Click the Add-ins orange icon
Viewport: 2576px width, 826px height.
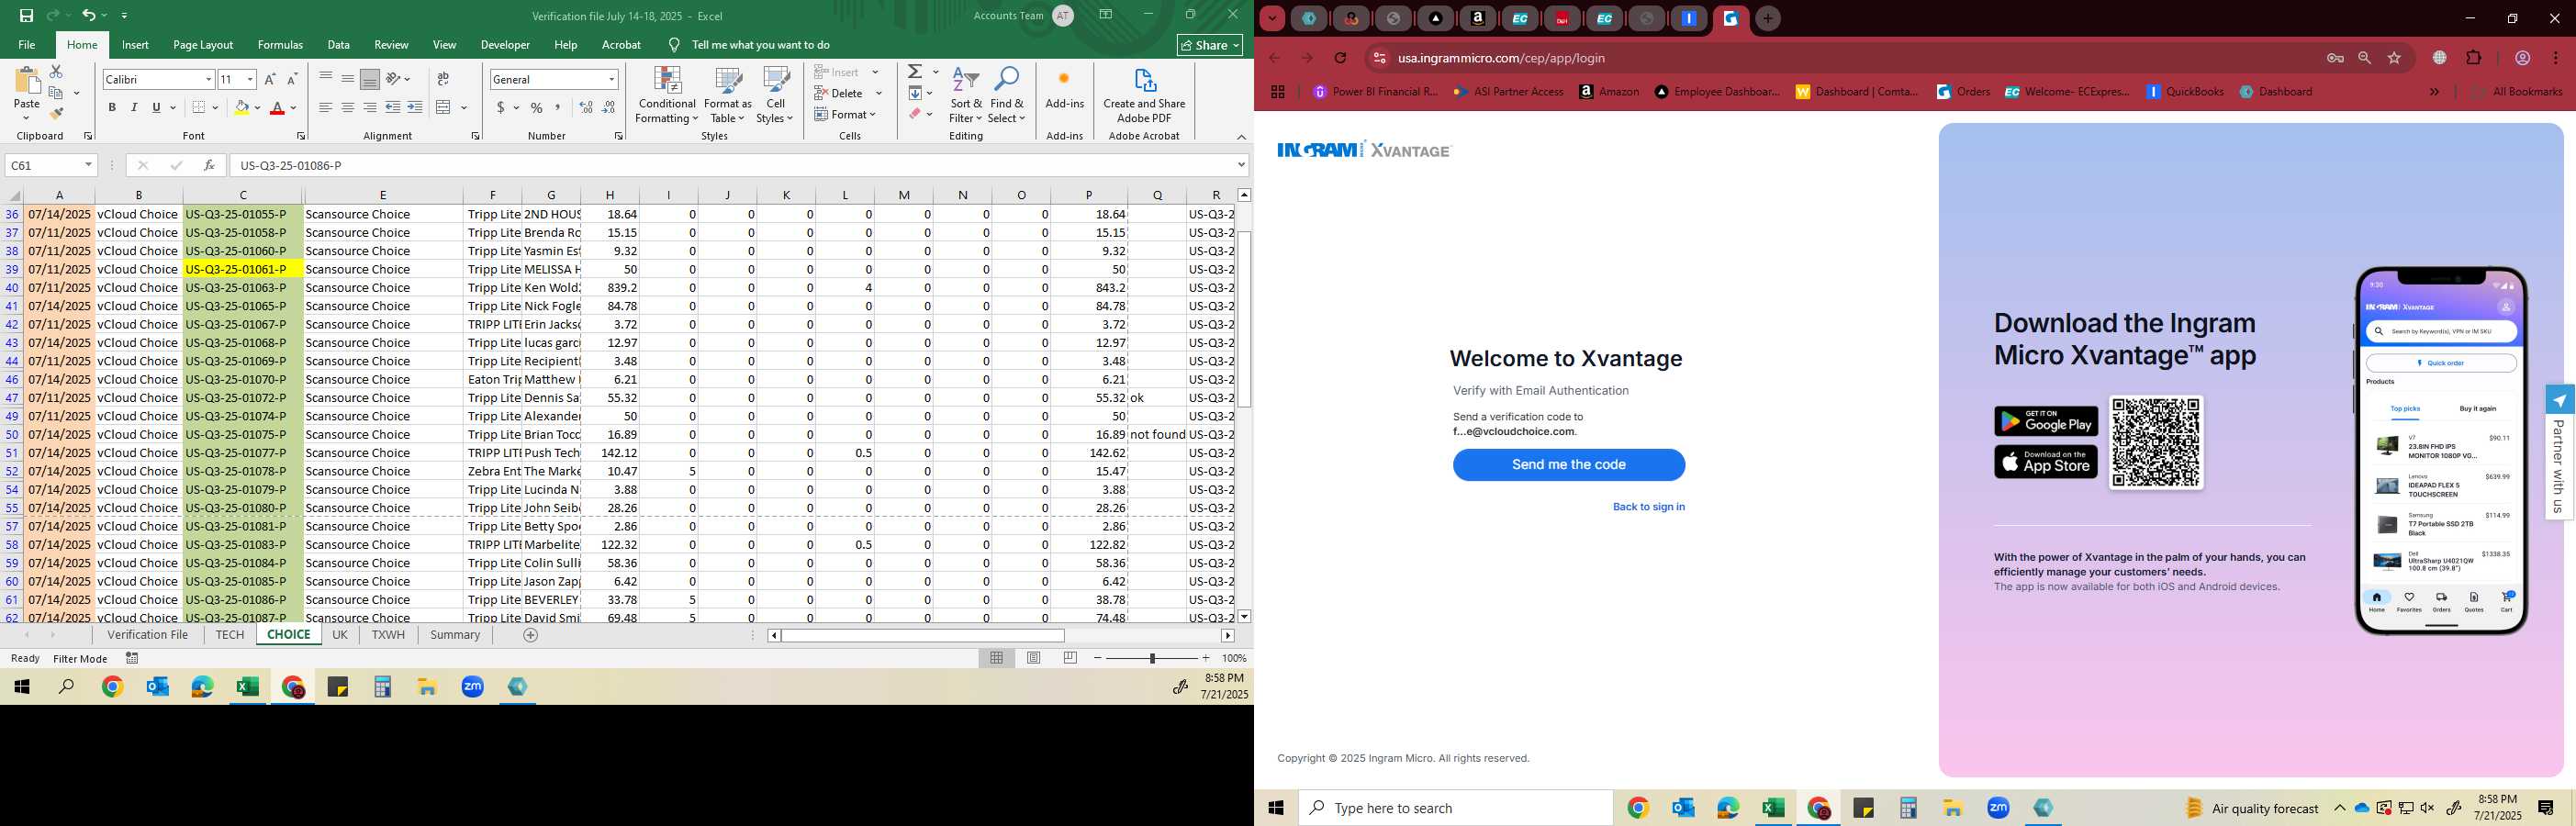pos(1064,79)
